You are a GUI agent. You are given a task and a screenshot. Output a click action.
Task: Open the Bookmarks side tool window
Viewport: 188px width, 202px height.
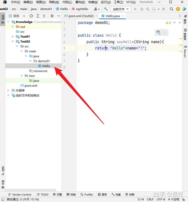3,184
